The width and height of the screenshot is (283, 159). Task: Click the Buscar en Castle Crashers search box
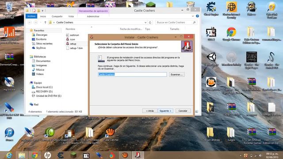176,23
